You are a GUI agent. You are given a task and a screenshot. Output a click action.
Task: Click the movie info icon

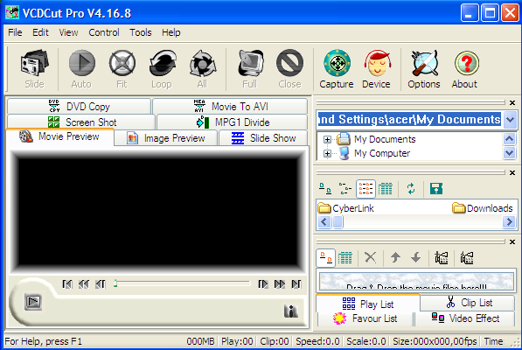tap(291, 311)
